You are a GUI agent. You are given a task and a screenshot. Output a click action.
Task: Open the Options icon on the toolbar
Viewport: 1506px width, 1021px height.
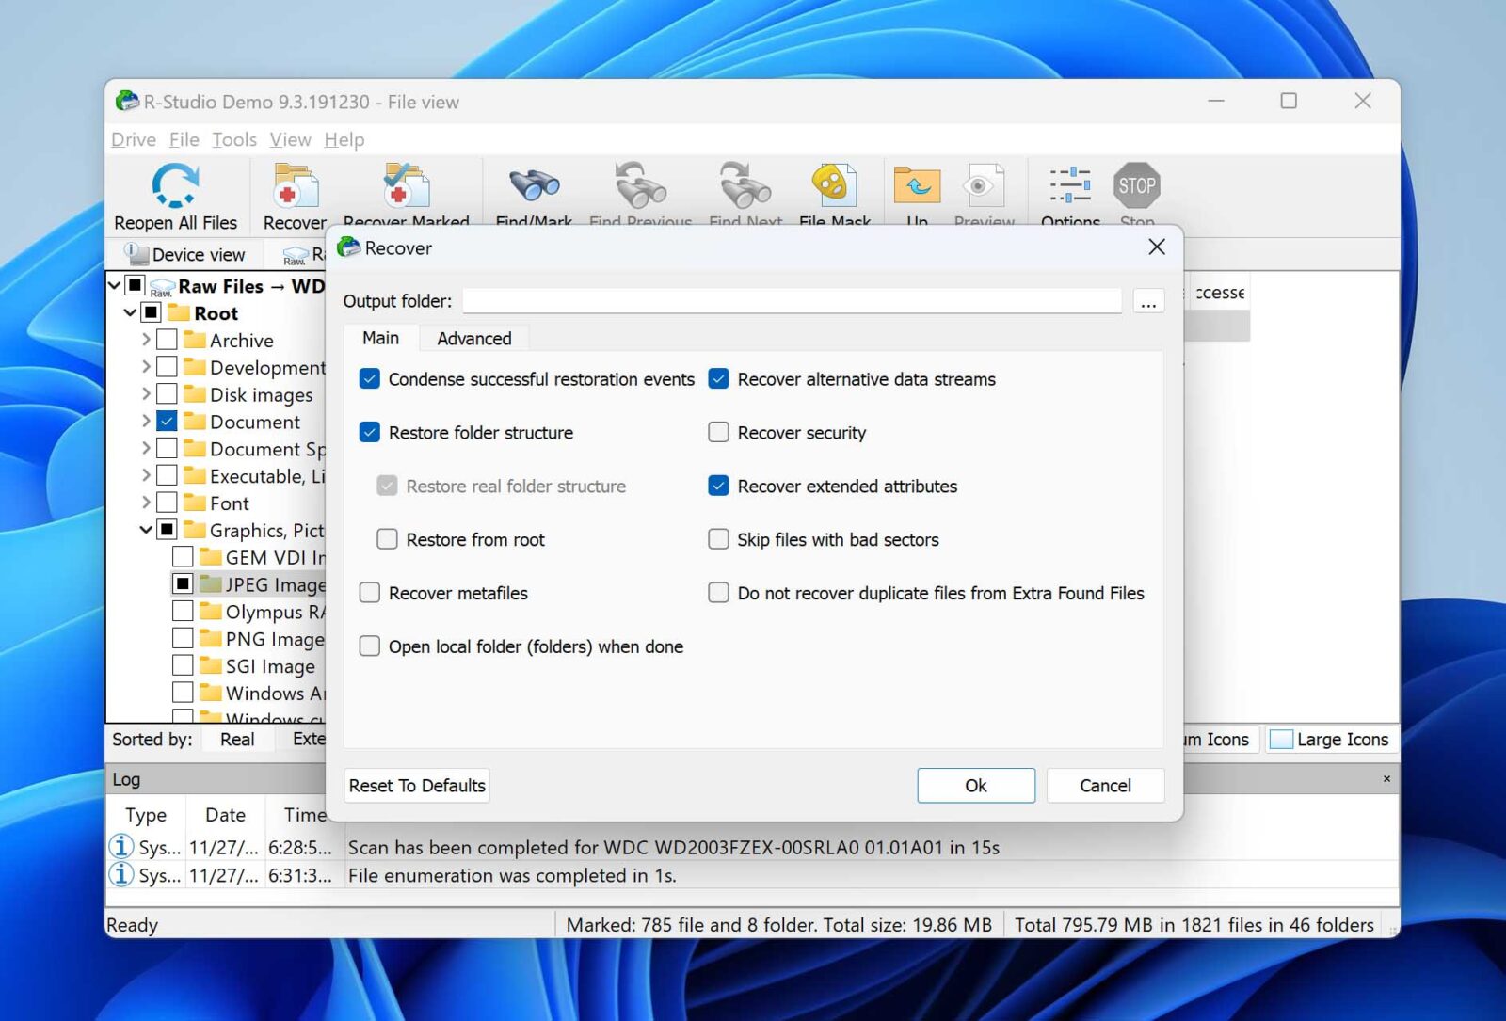coord(1069,185)
